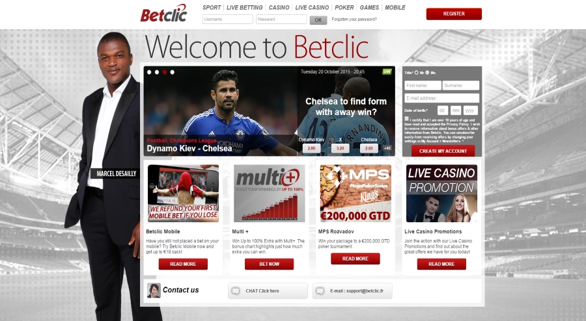586x321 pixels.
Task: Tick the over 18 certification checkbox
Action: coord(406,119)
